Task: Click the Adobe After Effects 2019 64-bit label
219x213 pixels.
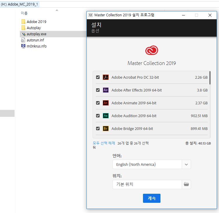Action: [137, 90]
